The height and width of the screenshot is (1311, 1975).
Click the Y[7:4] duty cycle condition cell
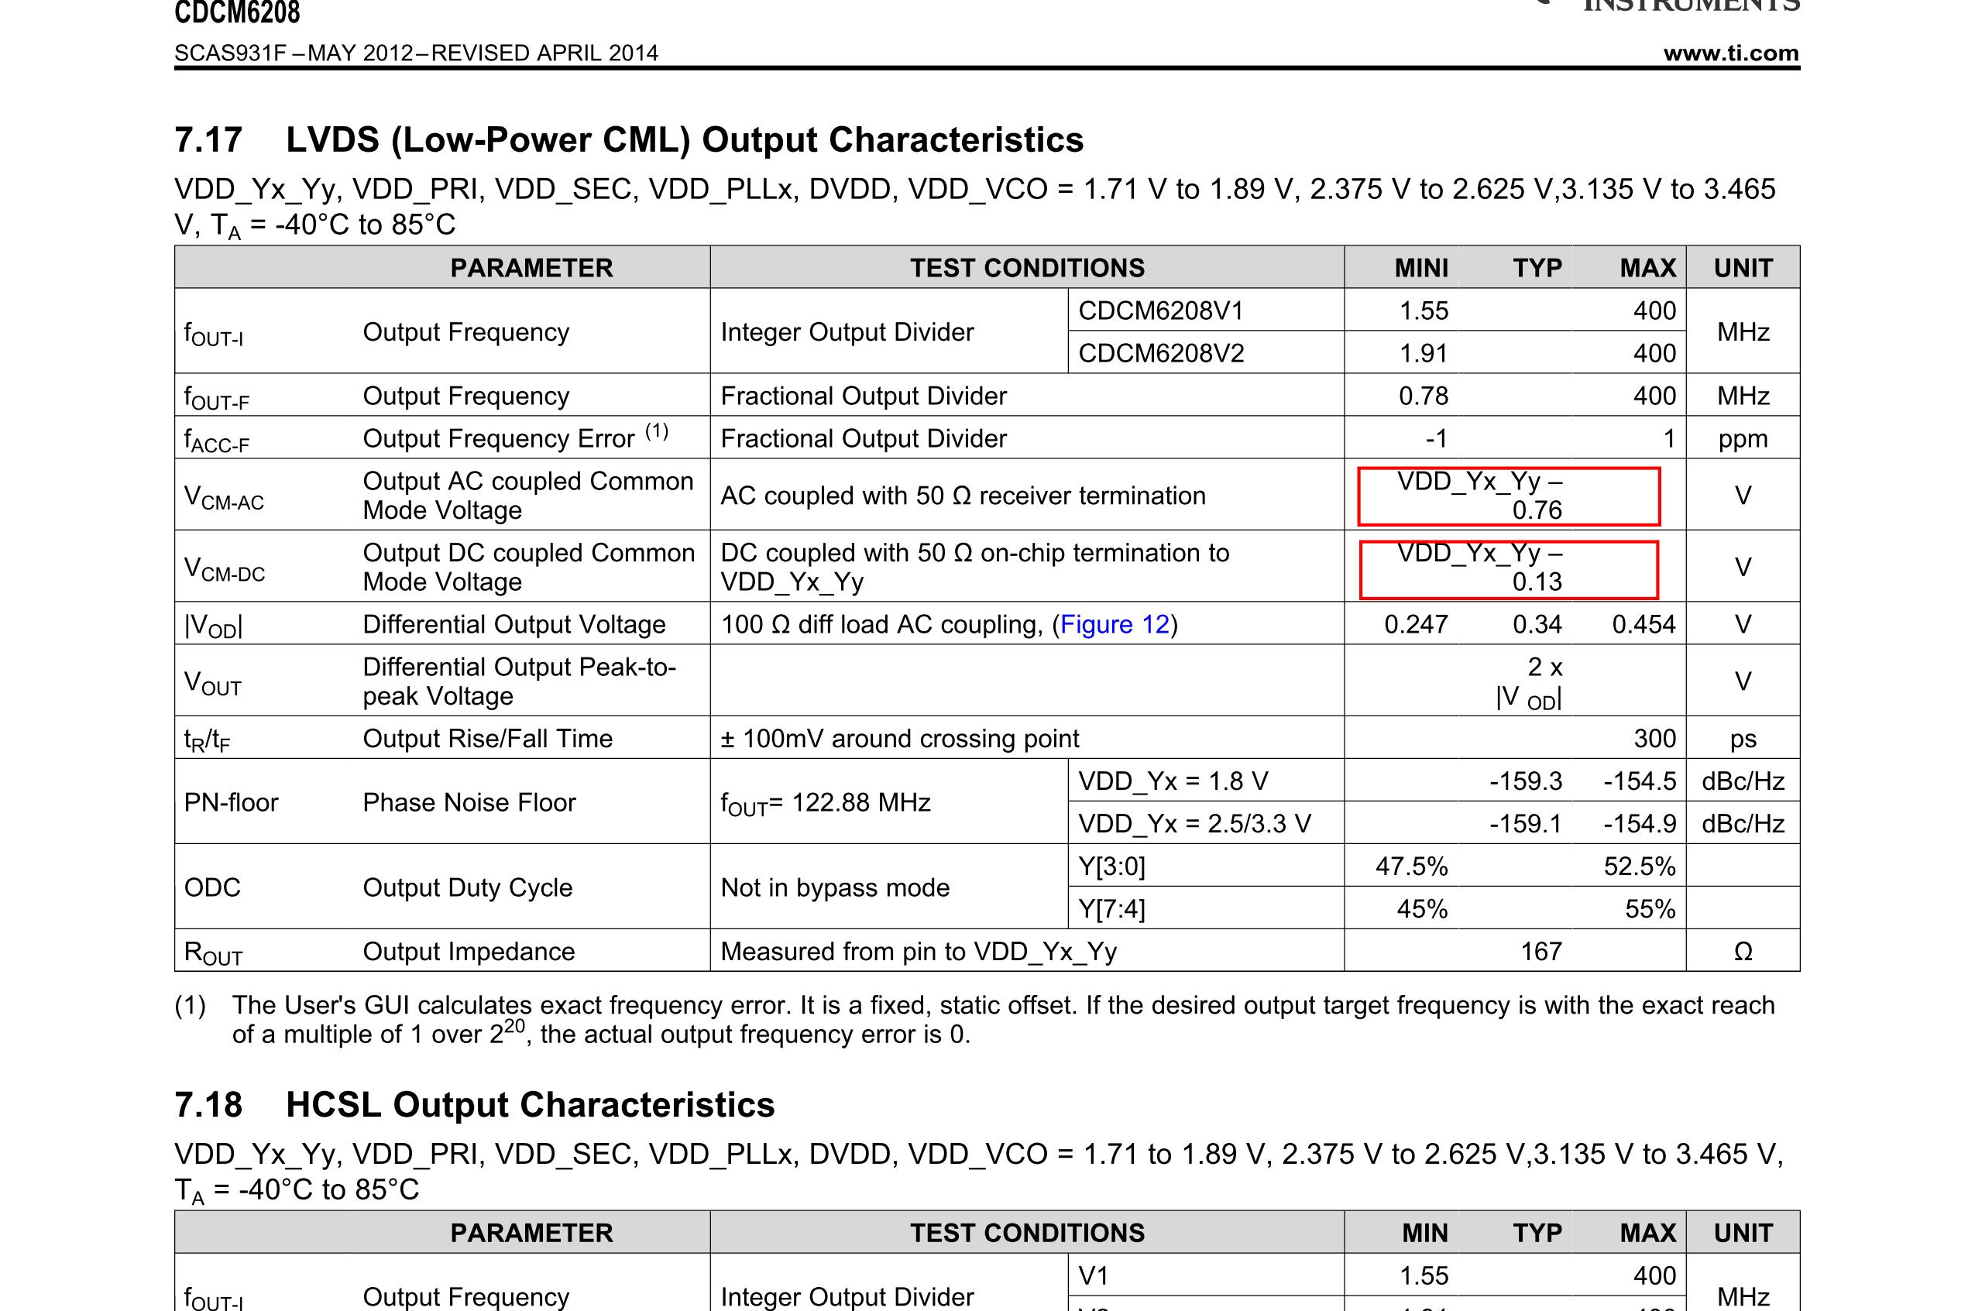(x=1111, y=909)
